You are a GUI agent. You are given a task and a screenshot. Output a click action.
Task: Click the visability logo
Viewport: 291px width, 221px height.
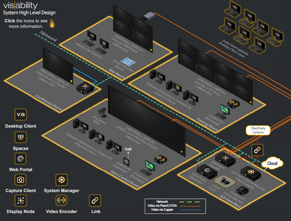(x=20, y=5)
